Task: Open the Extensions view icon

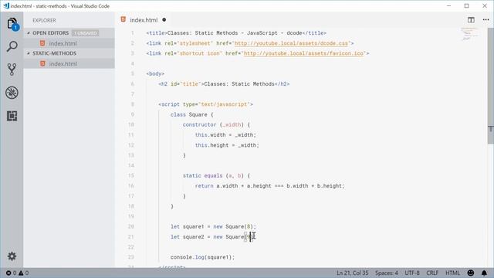Action: [x=12, y=116]
